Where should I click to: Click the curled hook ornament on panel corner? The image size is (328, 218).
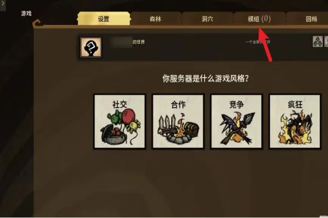click(37, 23)
